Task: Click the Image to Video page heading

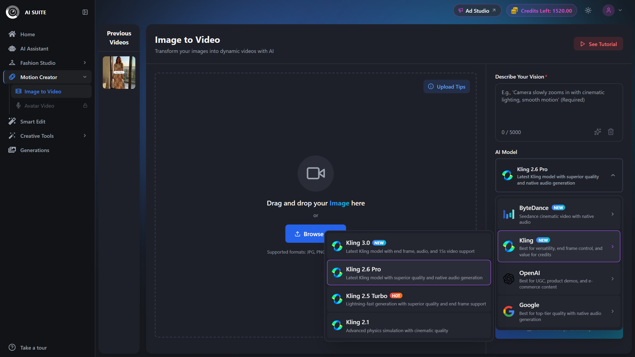Action: 187,40
